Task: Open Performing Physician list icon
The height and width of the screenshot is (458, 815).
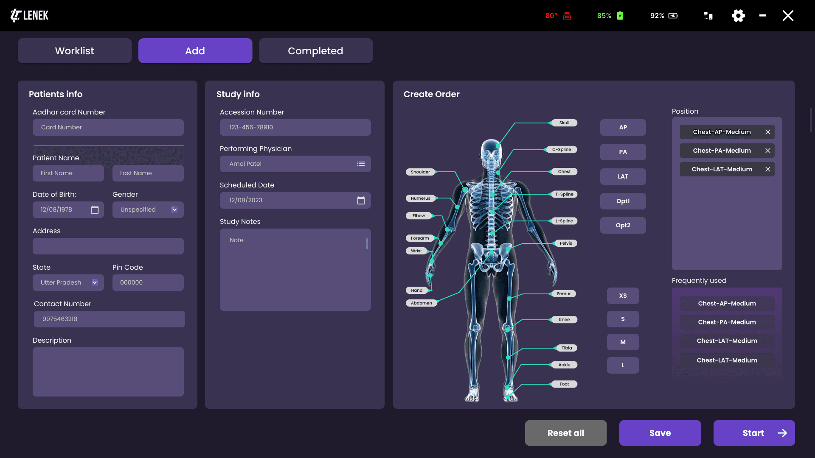Action: [x=361, y=164]
